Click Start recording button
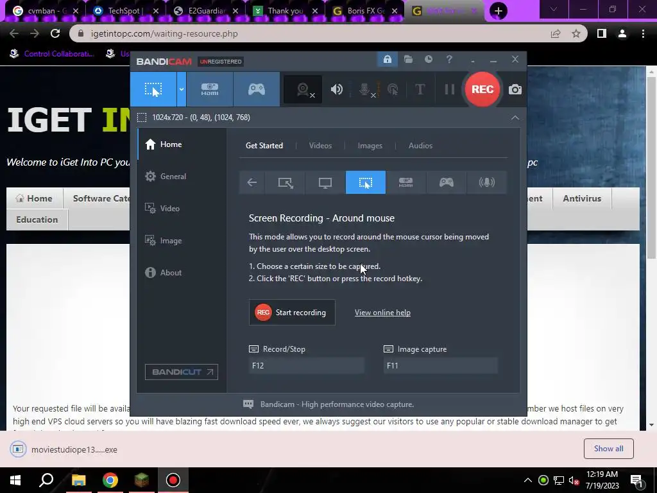 [x=292, y=313]
